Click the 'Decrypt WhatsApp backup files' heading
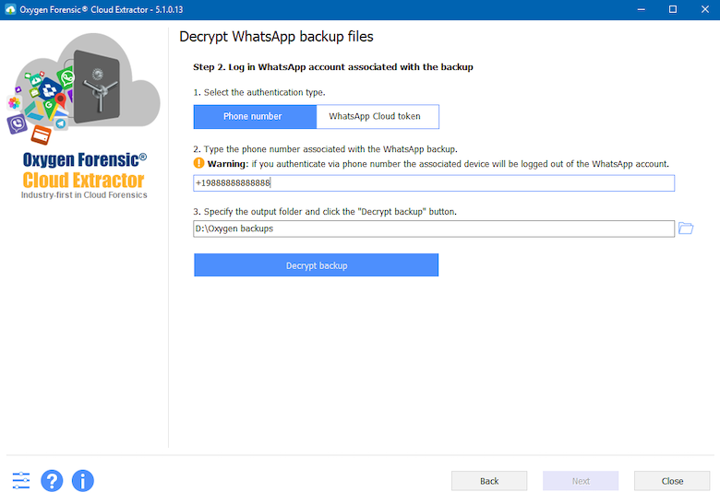The width and height of the screenshot is (720, 492). click(276, 37)
